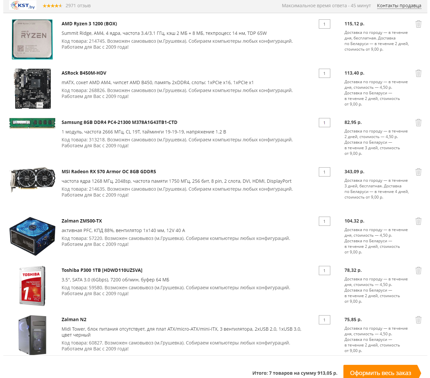Screen dimensions: 430x378
Task: Trash the Samsung 8GB DDR4 item
Action: (x=419, y=123)
